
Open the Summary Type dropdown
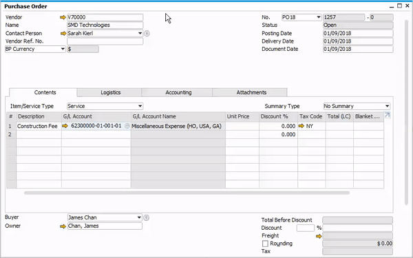387,106
